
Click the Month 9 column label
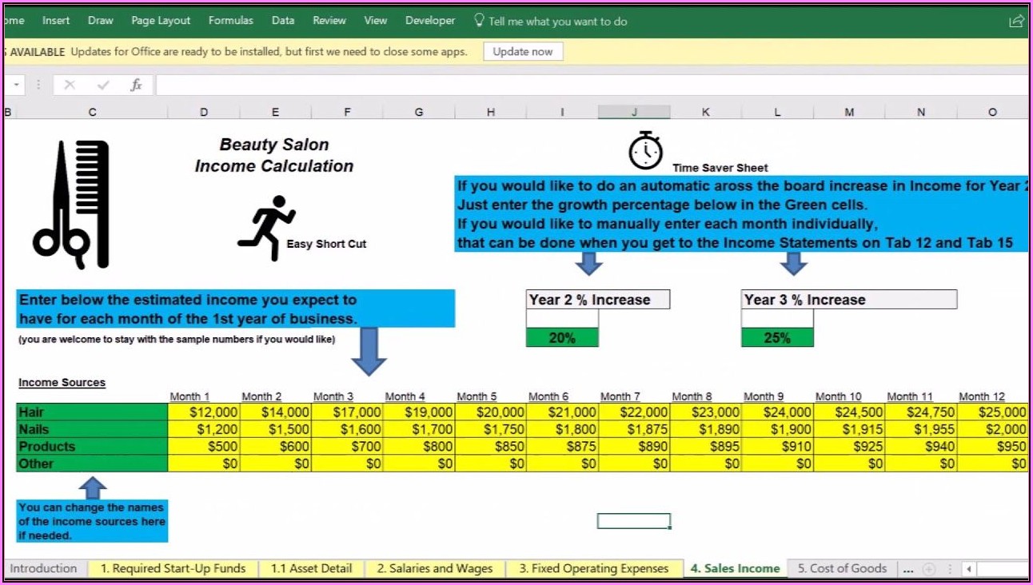(x=764, y=396)
